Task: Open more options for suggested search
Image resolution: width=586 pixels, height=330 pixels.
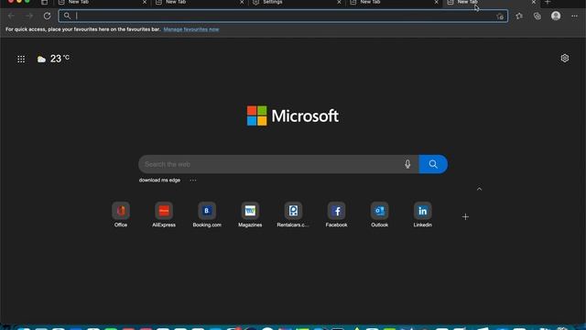Action: coord(193,181)
